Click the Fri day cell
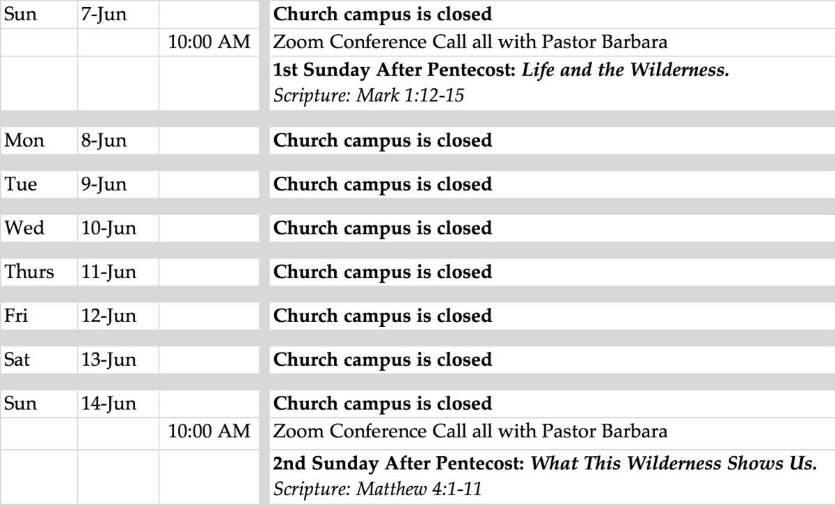This screenshot has height=507, width=835. (17, 316)
